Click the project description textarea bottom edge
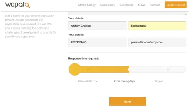194x110 pixels. pyautogui.click(x=127, y=14)
